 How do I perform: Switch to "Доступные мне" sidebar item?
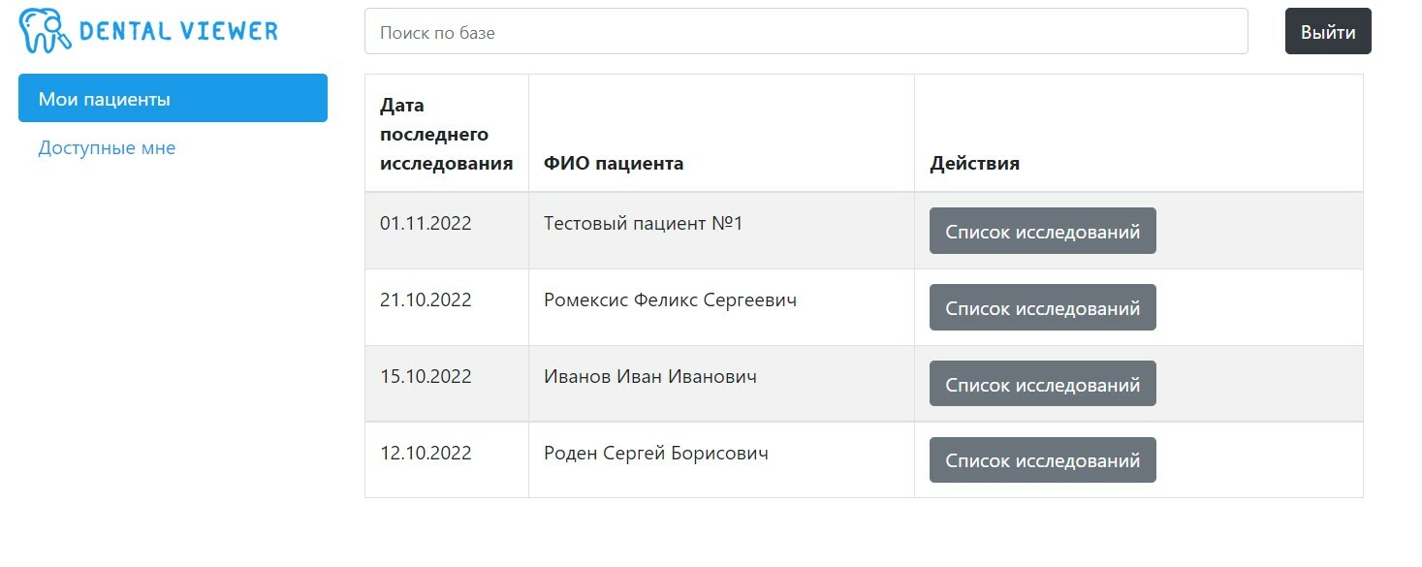[x=107, y=148]
